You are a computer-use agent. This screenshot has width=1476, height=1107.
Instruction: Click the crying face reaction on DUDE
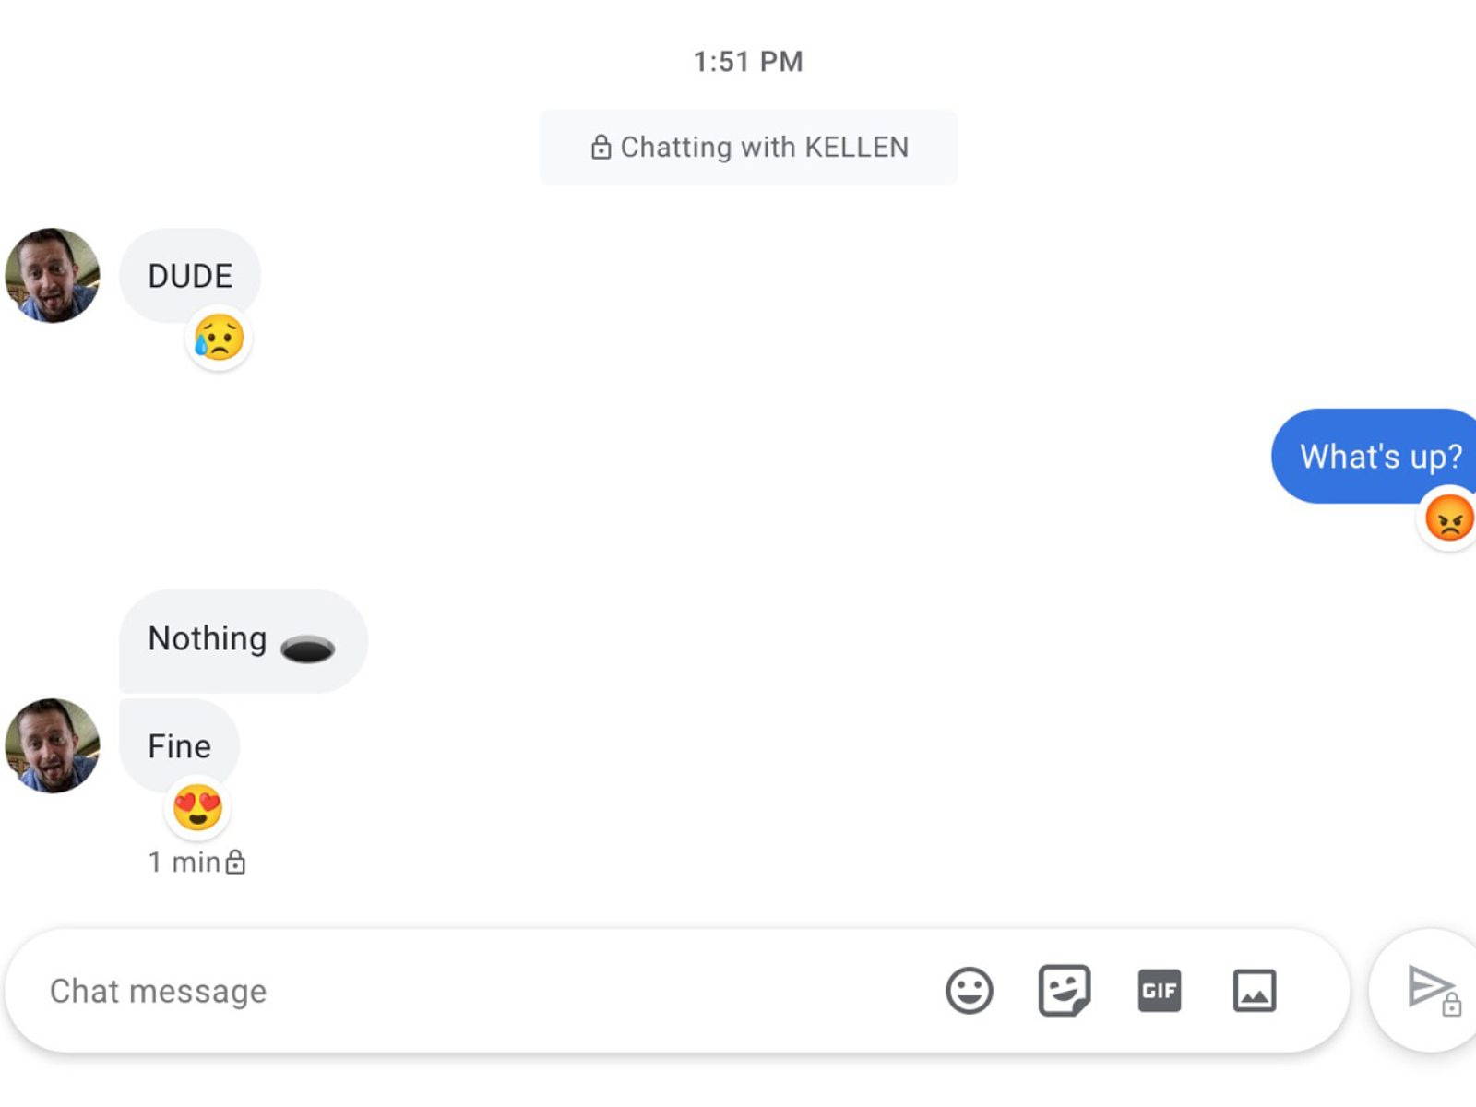219,339
